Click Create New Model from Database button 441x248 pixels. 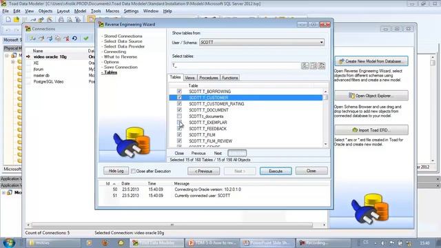[x=371, y=61]
